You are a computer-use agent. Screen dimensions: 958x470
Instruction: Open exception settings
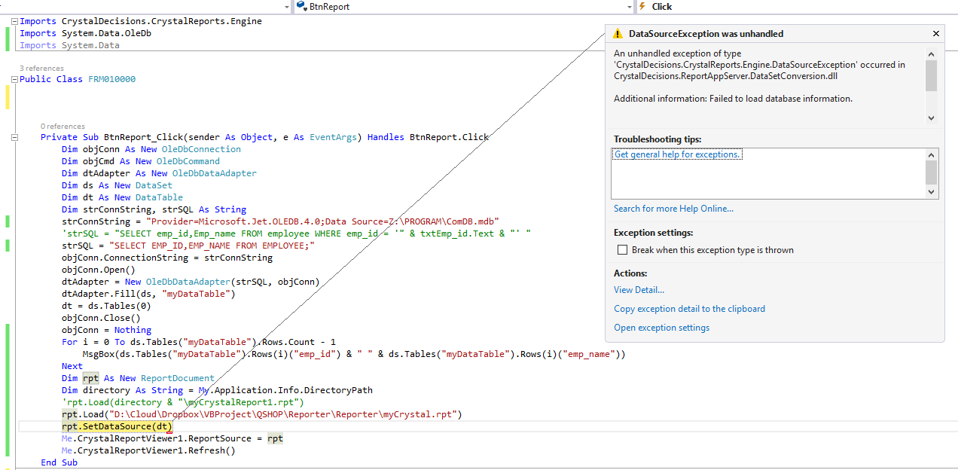click(661, 328)
